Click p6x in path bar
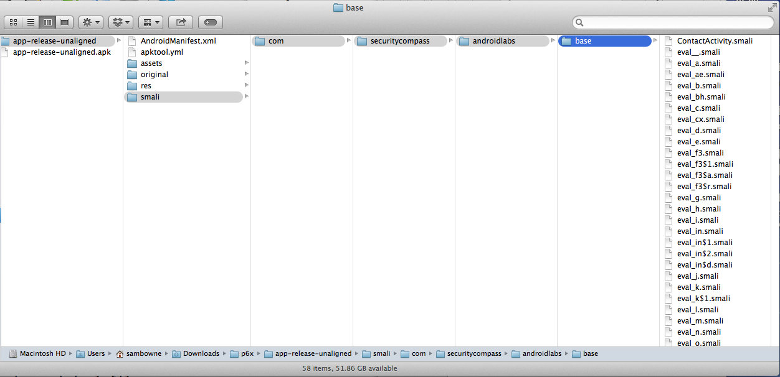 click(x=242, y=353)
